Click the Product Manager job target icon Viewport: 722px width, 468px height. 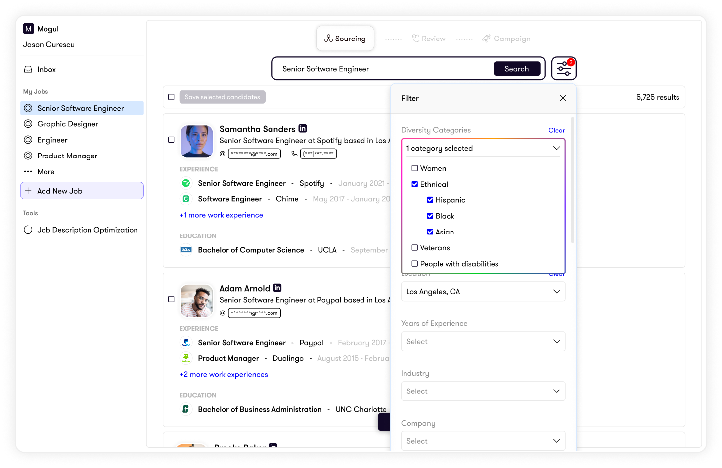28,156
